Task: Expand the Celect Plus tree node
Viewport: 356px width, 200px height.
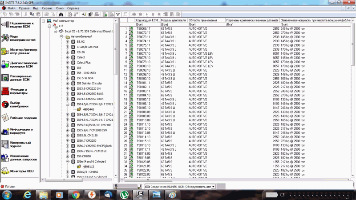Action: tap(68, 63)
